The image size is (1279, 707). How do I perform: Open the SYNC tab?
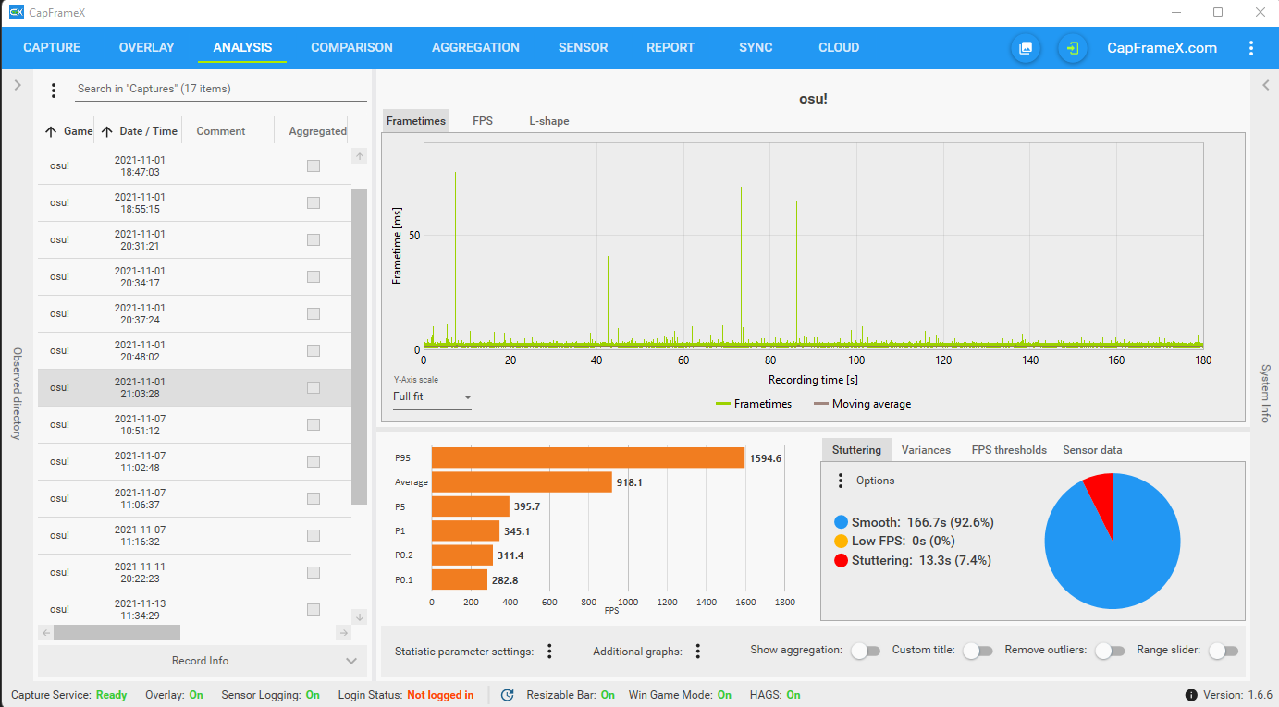[756, 48]
